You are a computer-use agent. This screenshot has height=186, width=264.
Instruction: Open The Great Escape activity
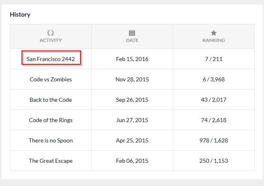pos(51,161)
